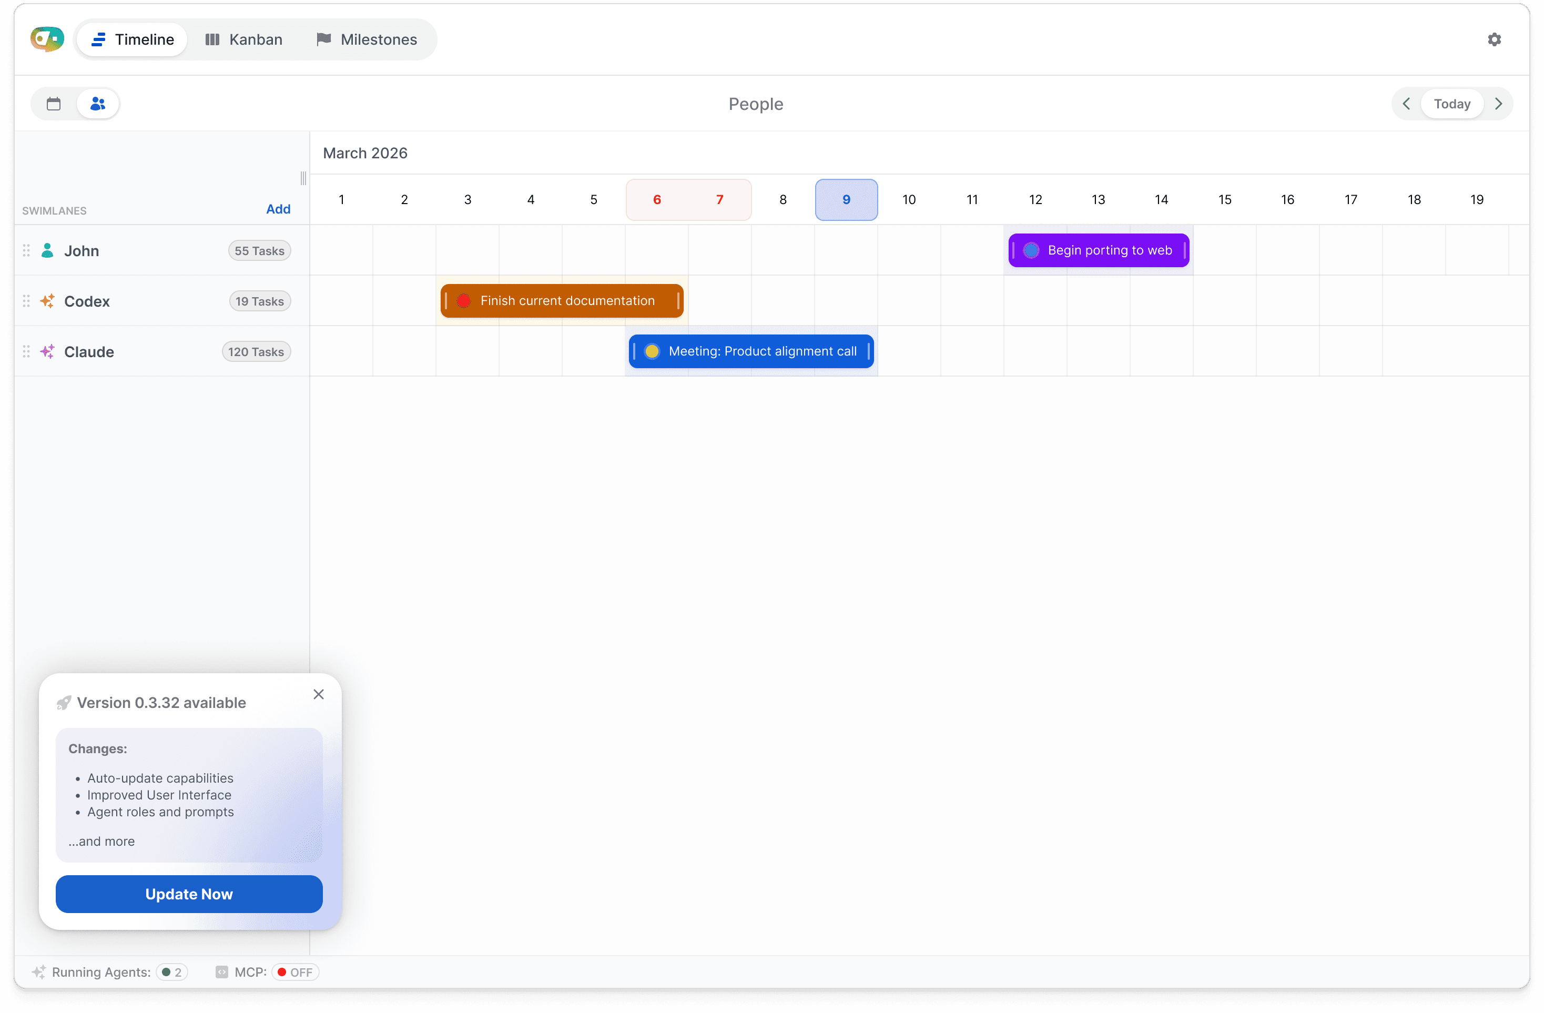
Task: Switch to the Timeline tab
Action: 133,39
